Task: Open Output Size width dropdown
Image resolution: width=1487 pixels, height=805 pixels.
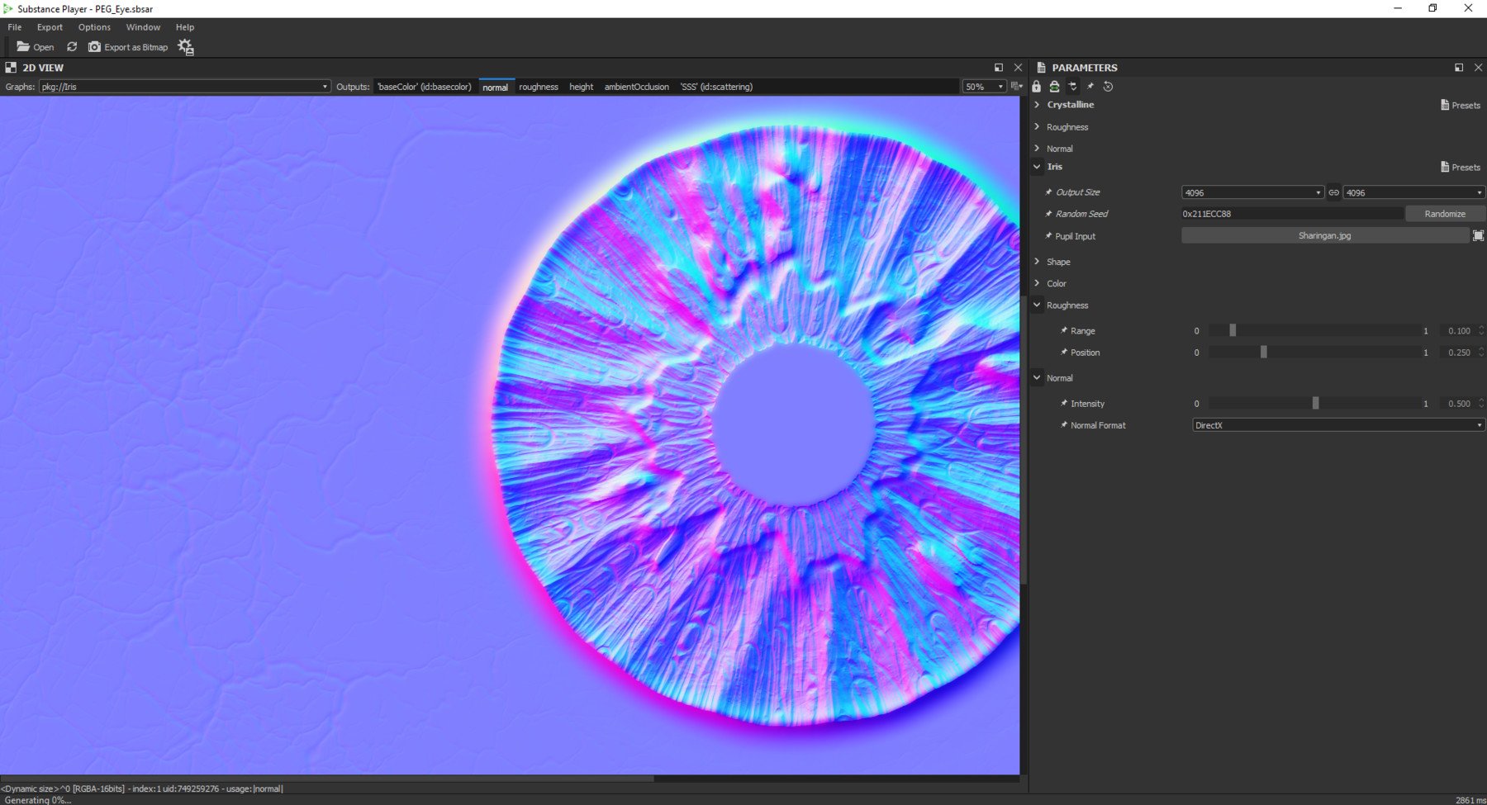Action: 1252,192
